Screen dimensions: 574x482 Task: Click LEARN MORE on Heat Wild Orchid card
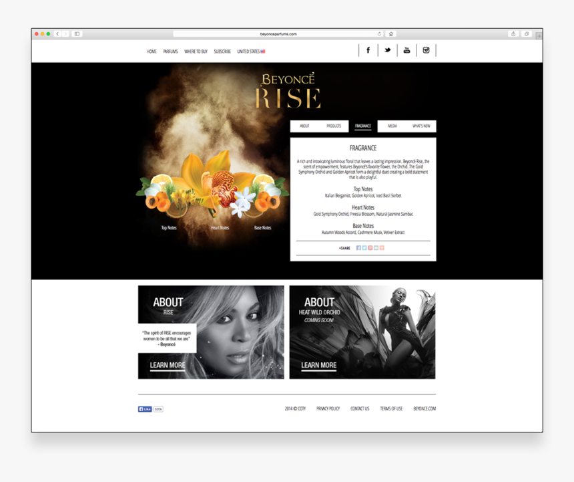318,366
